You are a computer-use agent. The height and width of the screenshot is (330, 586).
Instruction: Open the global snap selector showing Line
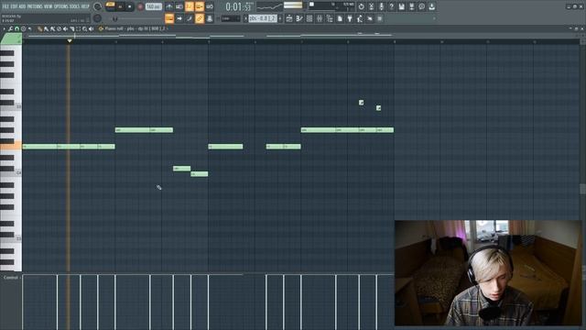pos(230,18)
